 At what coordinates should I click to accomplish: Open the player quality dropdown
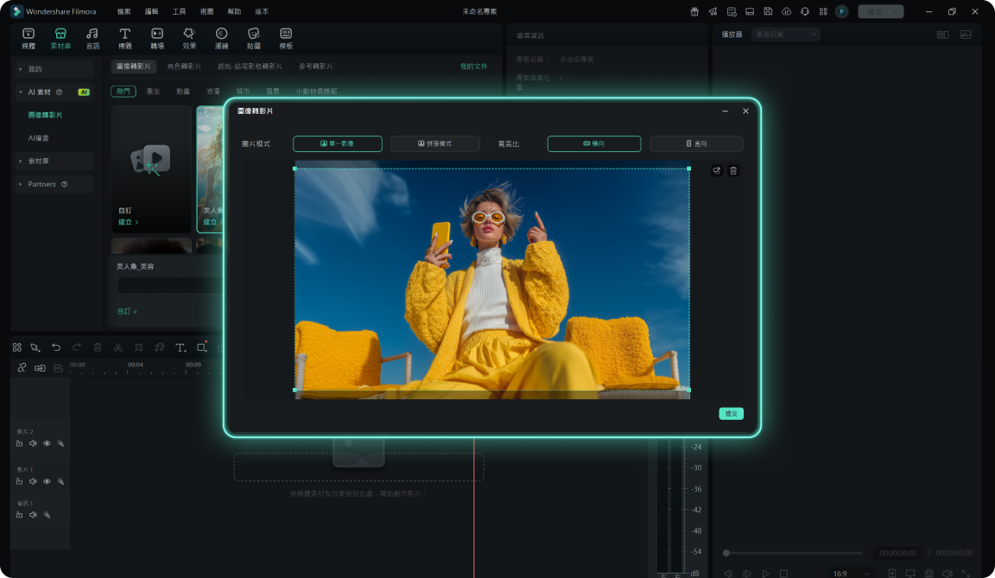(786, 35)
